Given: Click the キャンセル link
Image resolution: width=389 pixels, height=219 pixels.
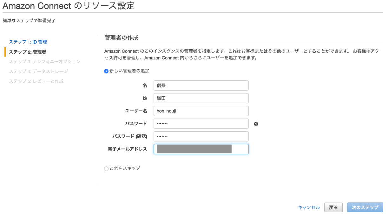Looking at the screenshot, I should click(x=309, y=208).
